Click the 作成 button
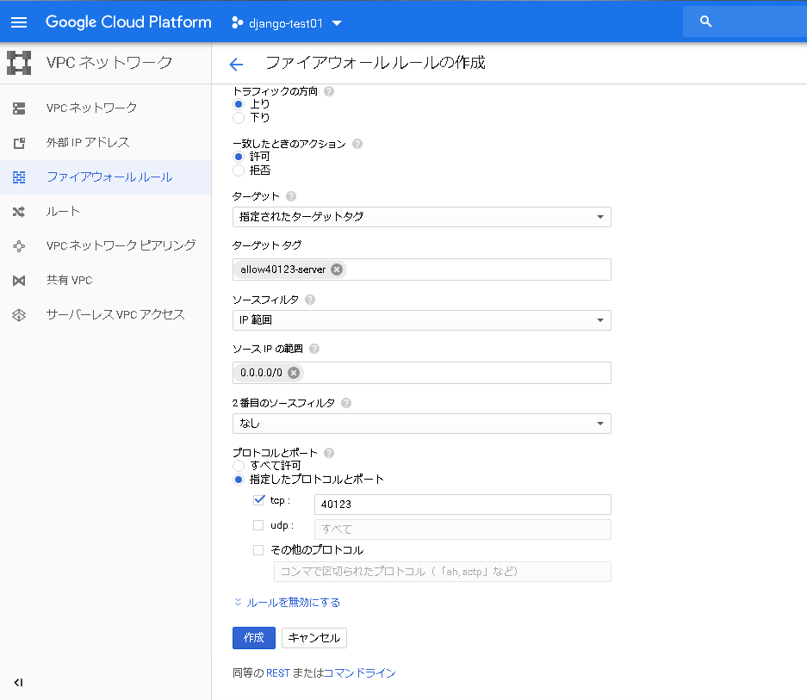The height and width of the screenshot is (700, 807). 254,638
